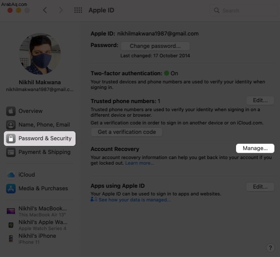This screenshot has width=280, height=257.
Task: Open Learn more link for account recovery
Action: (140, 163)
